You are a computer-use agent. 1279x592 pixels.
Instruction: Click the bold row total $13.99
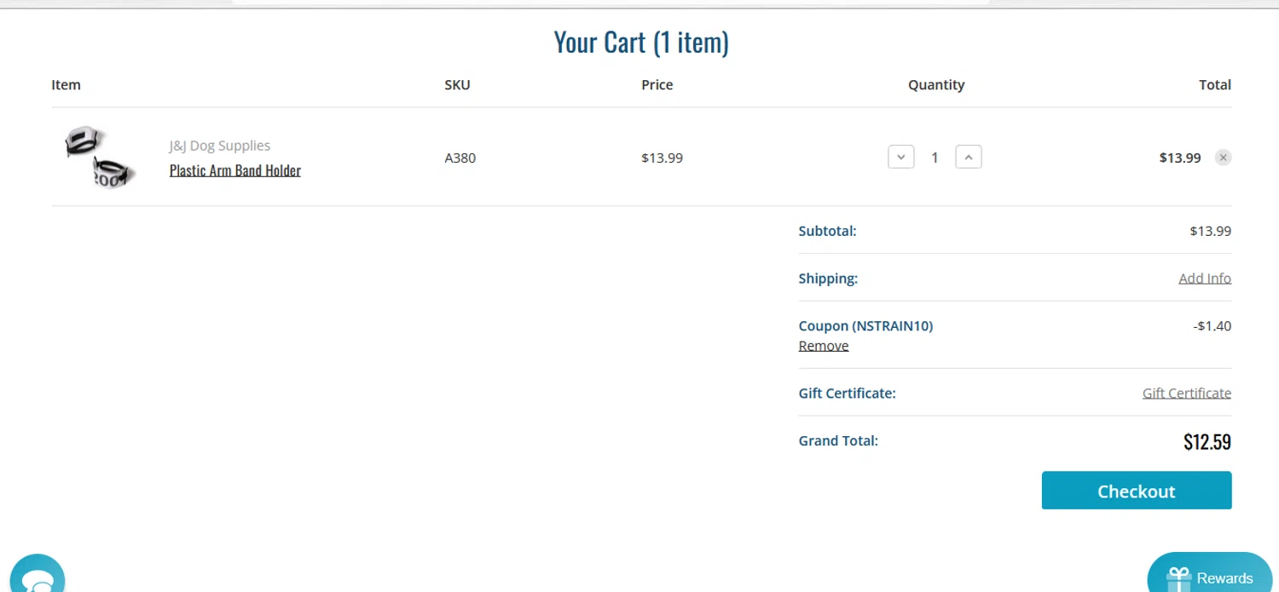(1180, 158)
